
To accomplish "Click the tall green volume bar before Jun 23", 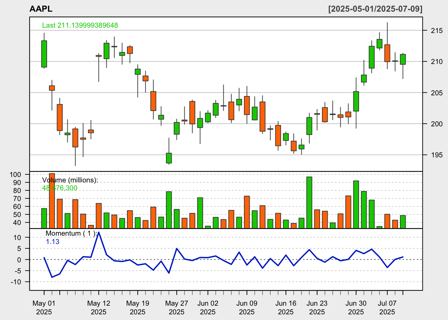I will pyautogui.click(x=309, y=203).
